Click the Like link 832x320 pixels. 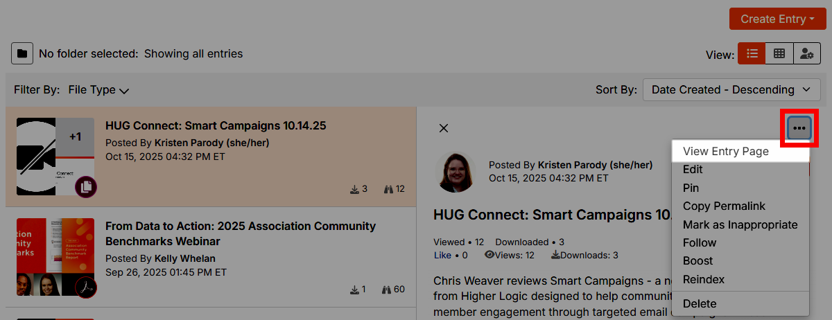(442, 255)
